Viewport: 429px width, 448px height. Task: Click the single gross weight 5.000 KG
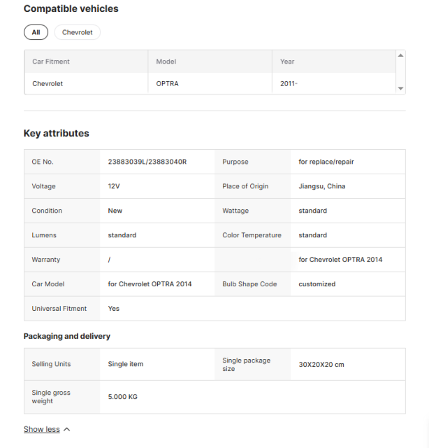pos(123,397)
